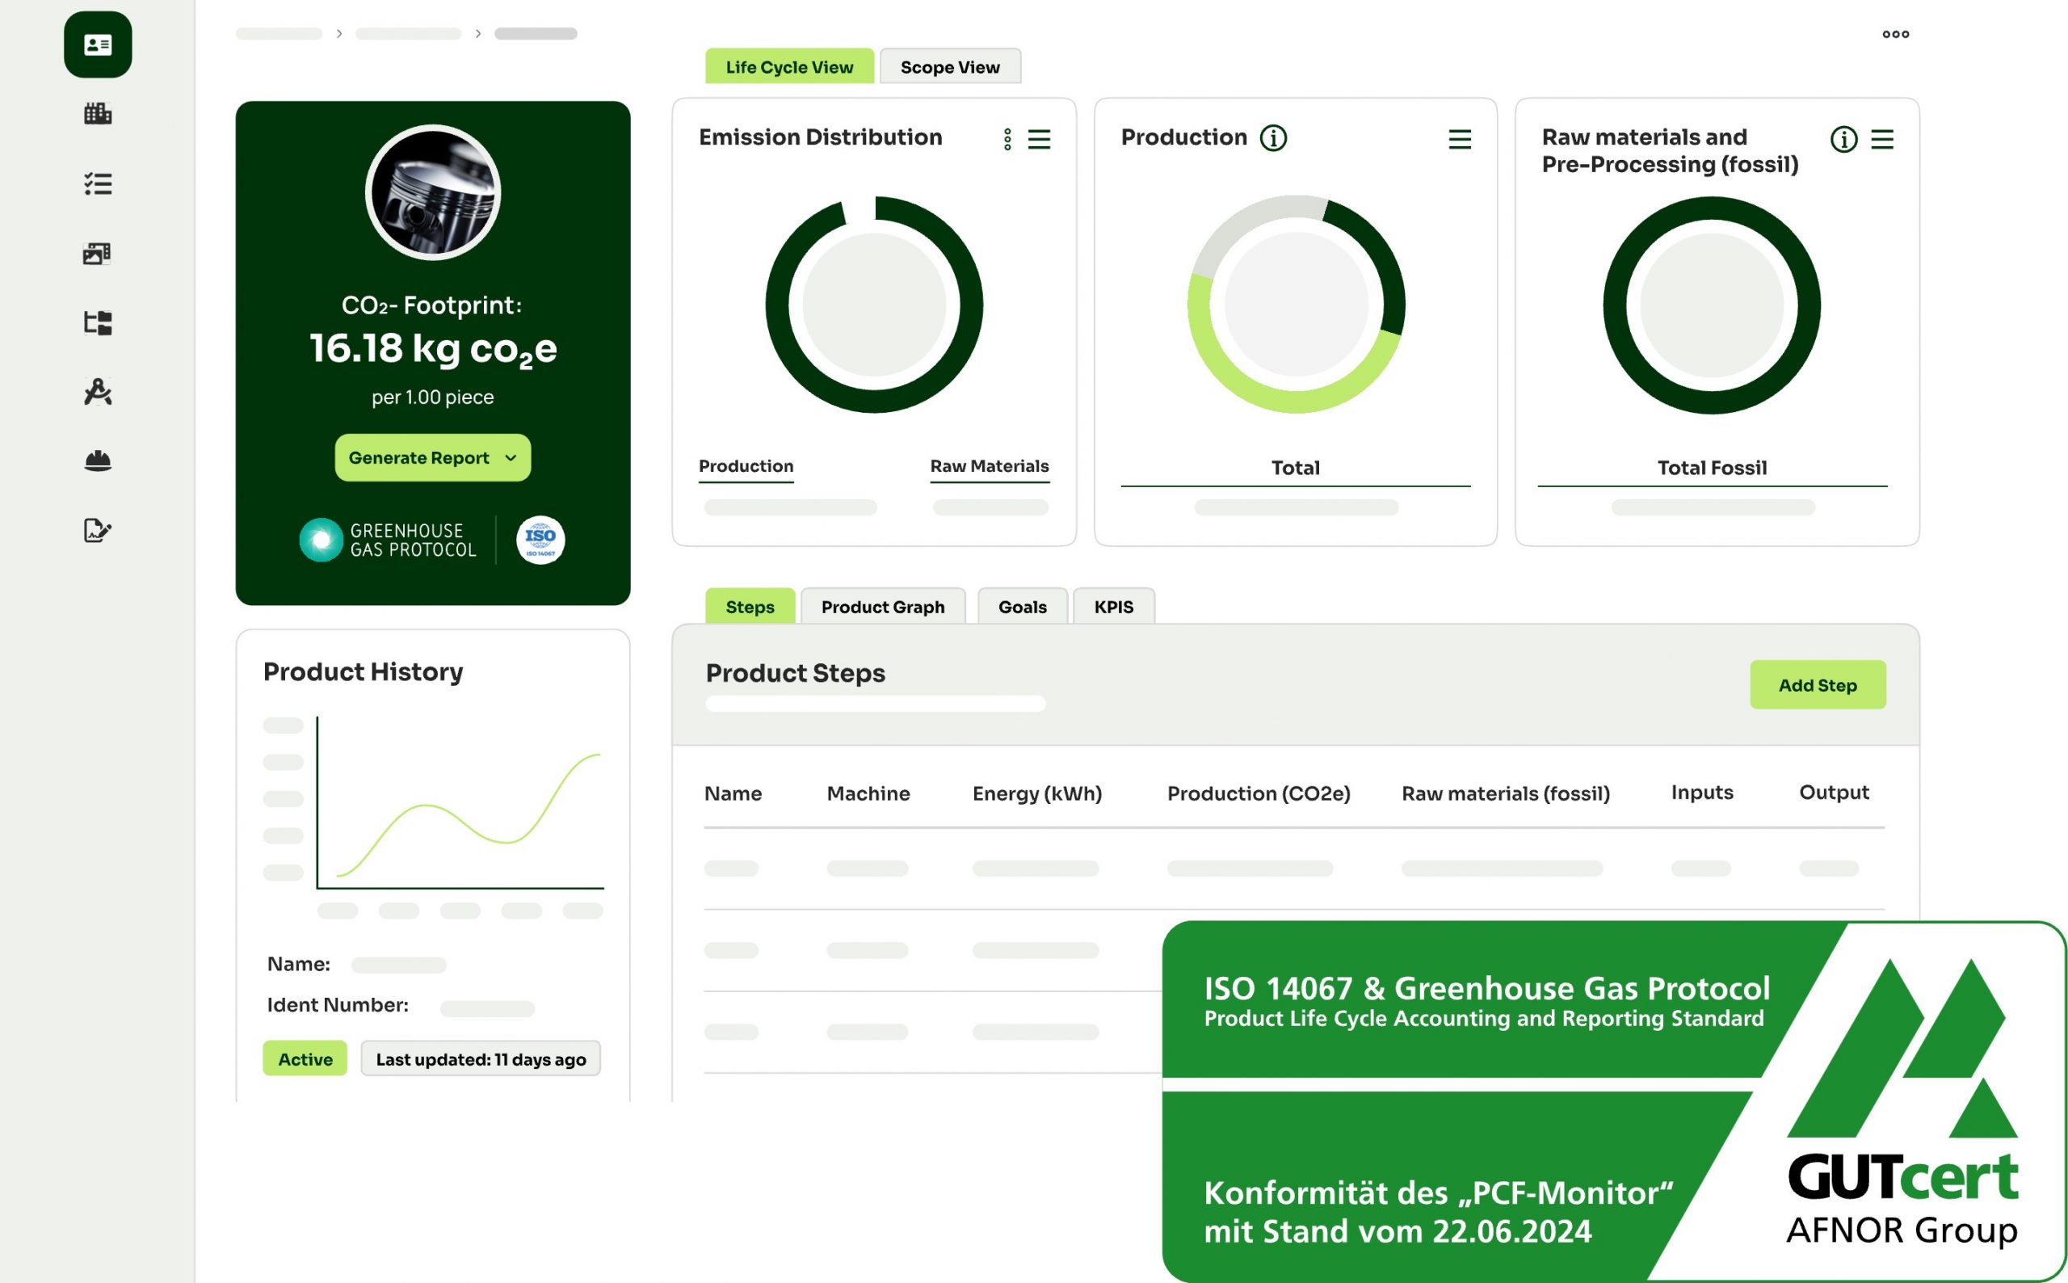
Task: Click the Add Step button
Action: [1817, 685]
